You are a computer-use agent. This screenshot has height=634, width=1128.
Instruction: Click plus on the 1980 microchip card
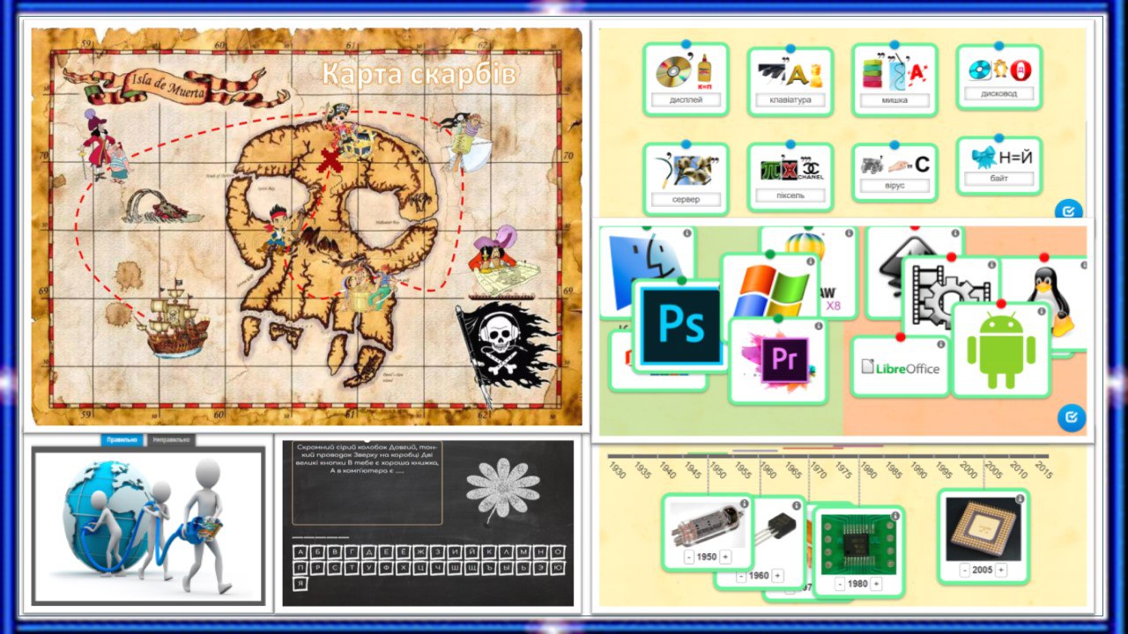[x=877, y=584]
